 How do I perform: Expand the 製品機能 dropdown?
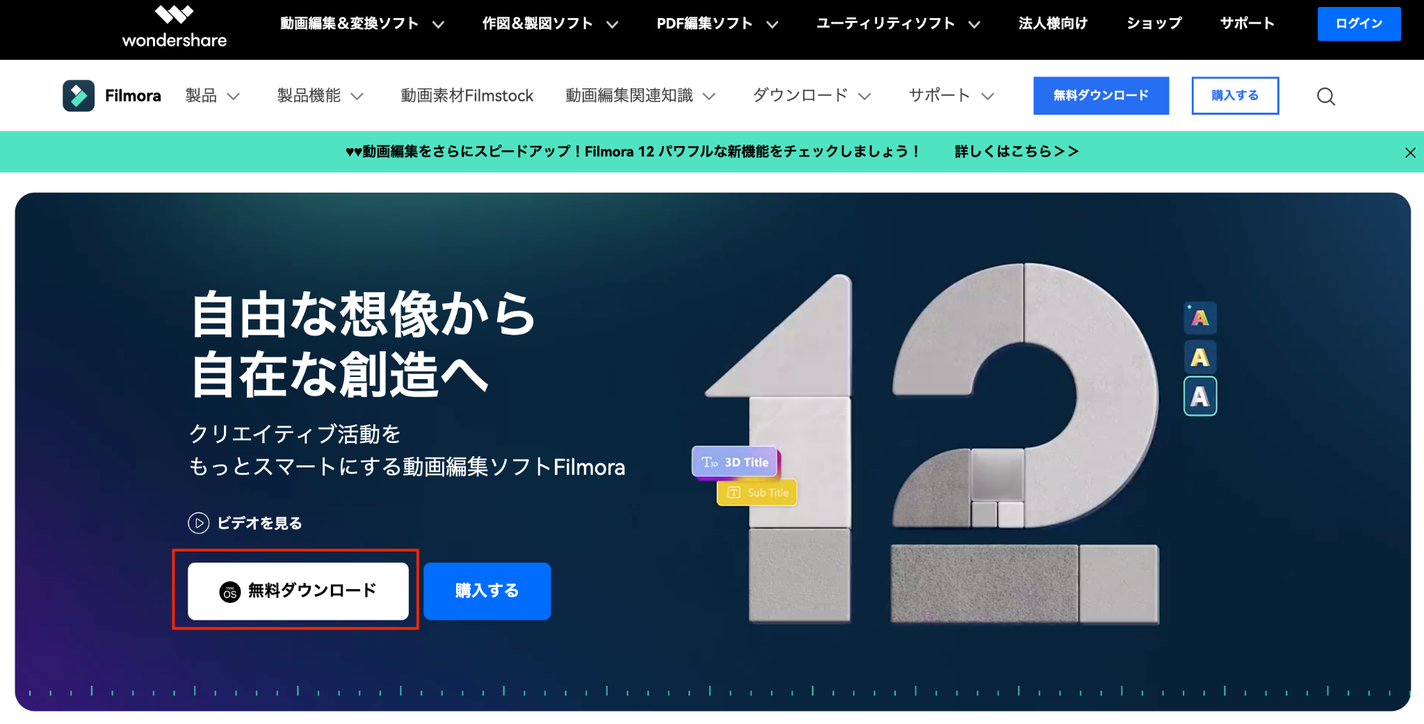[x=320, y=95]
